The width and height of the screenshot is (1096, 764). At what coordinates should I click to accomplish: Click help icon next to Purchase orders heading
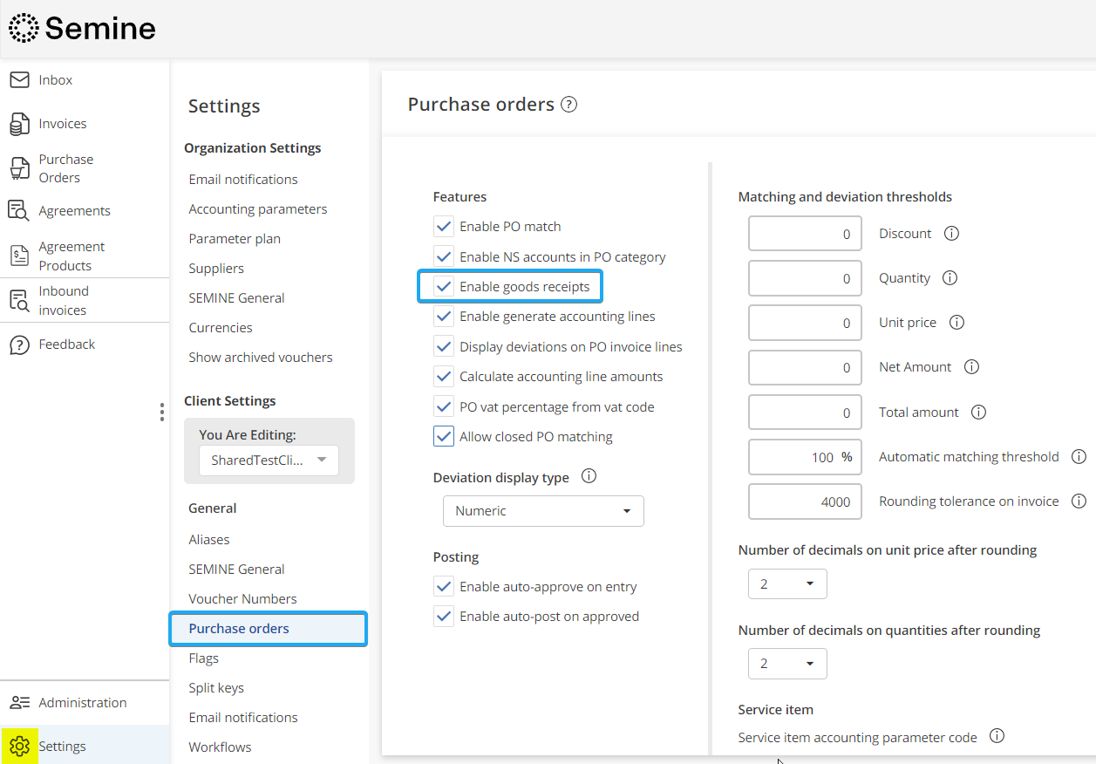pos(568,105)
